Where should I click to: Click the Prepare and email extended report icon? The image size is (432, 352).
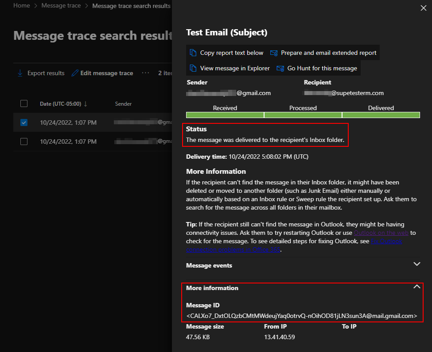click(x=274, y=53)
